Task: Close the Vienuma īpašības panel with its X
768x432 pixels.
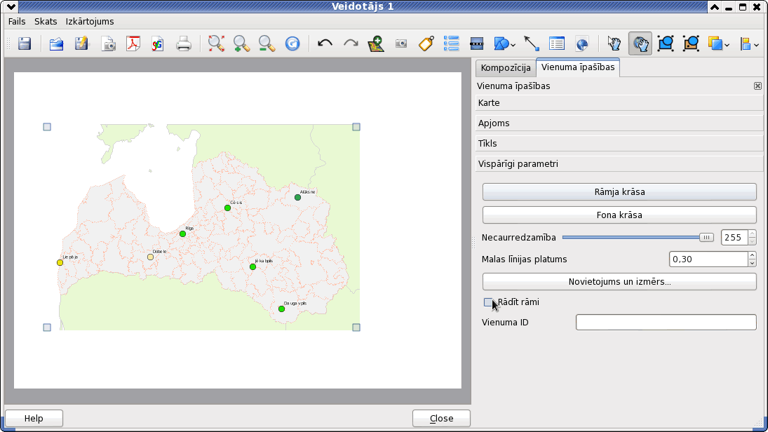Action: (757, 86)
